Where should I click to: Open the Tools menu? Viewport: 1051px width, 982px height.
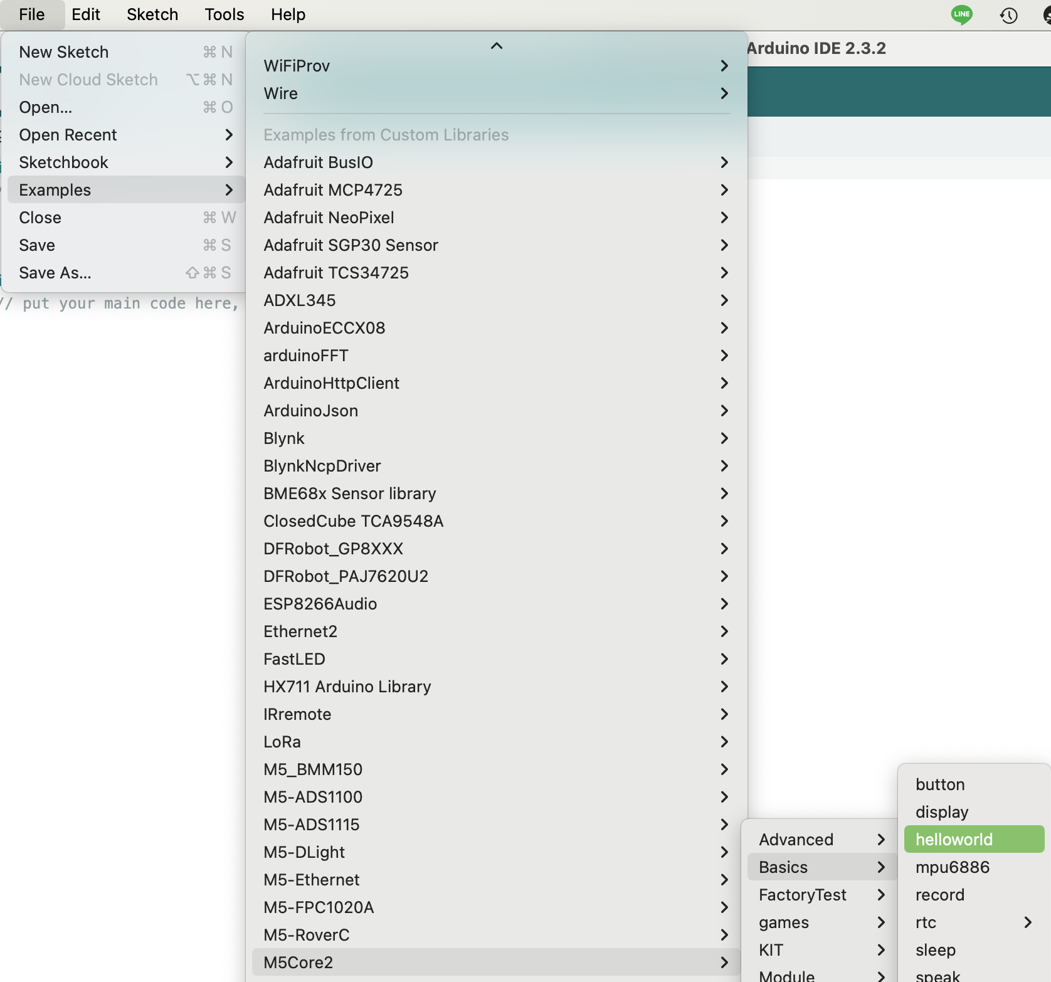[224, 14]
